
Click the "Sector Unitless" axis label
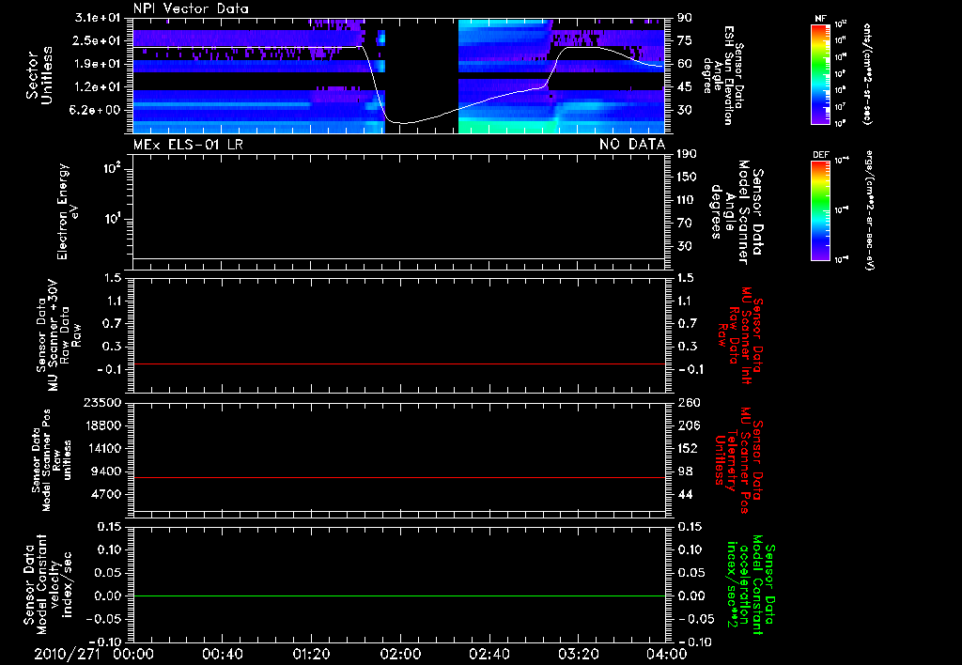39,75
